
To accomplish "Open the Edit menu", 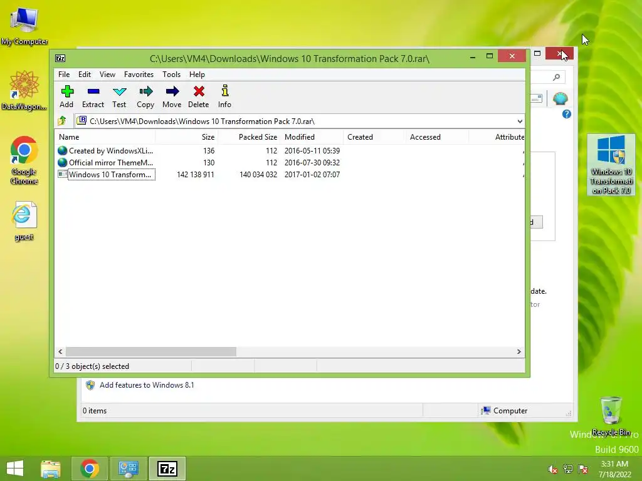I will [85, 75].
